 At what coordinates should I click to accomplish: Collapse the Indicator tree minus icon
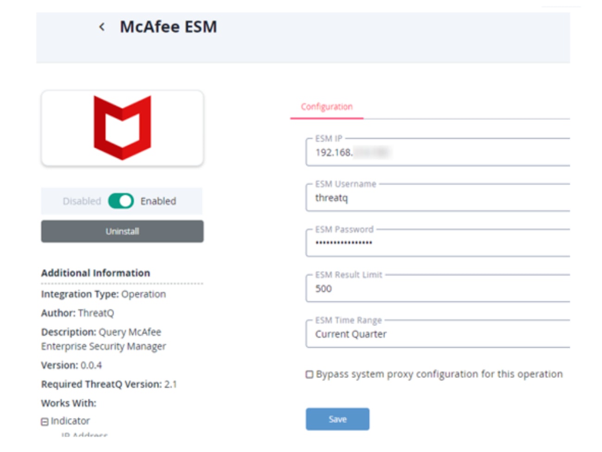[x=45, y=422]
